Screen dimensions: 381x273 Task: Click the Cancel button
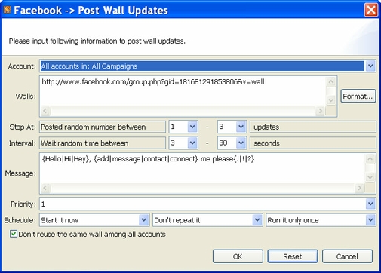[347, 256]
